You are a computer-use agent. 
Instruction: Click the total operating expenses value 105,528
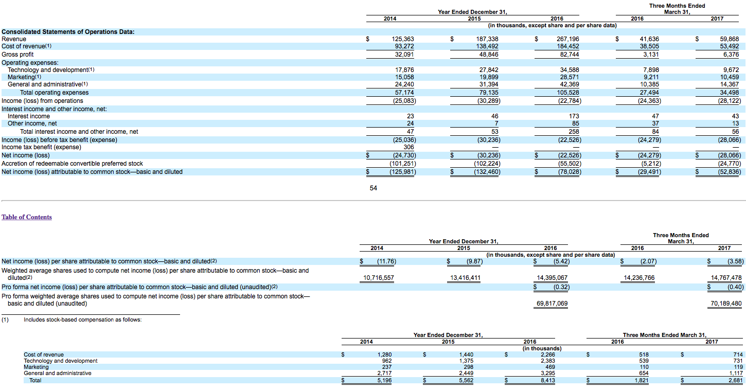click(568, 93)
